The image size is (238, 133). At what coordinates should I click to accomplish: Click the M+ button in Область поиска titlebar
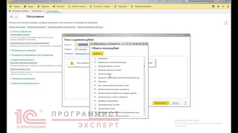pyautogui.click(x=136, y=44)
